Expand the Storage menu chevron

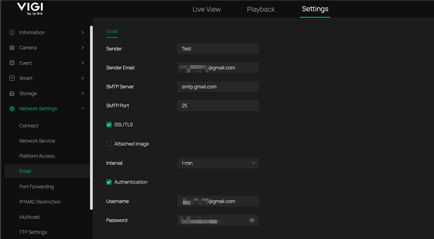82,94
